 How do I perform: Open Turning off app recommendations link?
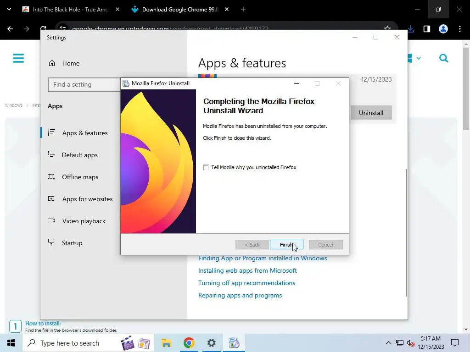point(246,283)
